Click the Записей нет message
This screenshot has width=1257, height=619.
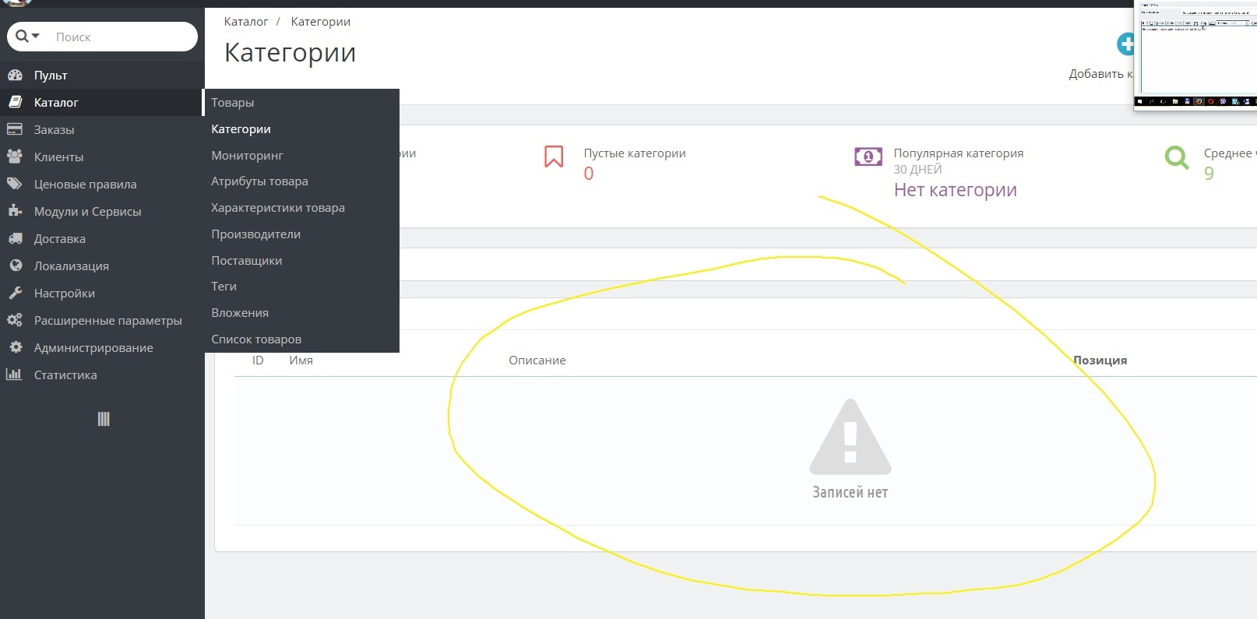pyautogui.click(x=850, y=492)
